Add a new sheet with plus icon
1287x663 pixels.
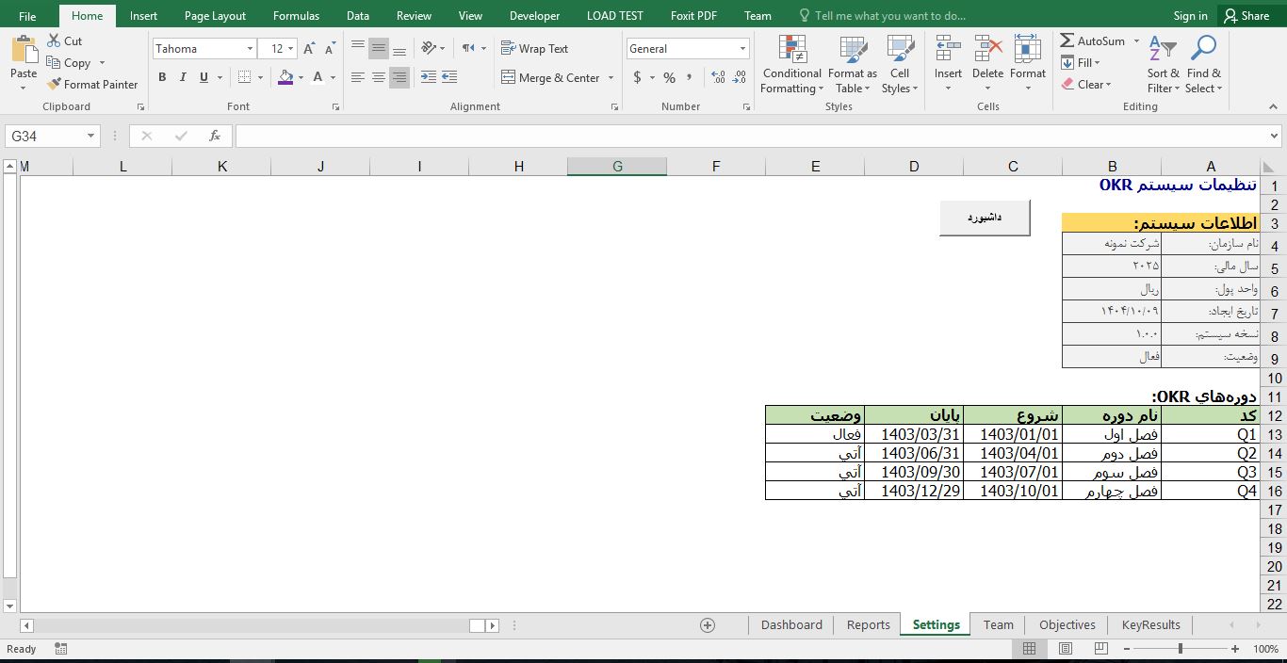pyautogui.click(x=708, y=625)
